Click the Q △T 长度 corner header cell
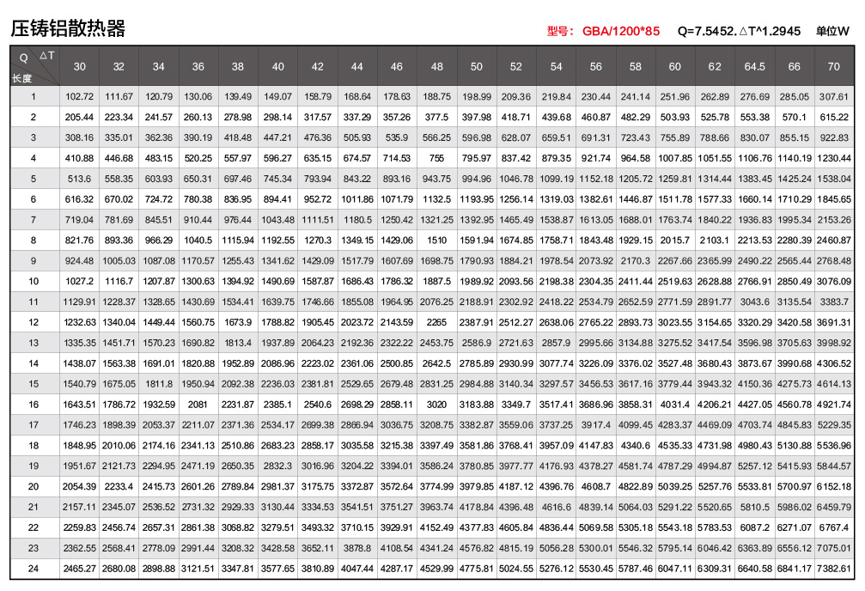Viewport: 865px width, 591px height. pyautogui.click(x=34, y=66)
